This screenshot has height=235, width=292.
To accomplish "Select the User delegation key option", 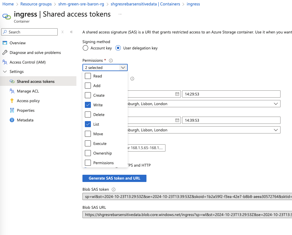I will click(118, 48).
